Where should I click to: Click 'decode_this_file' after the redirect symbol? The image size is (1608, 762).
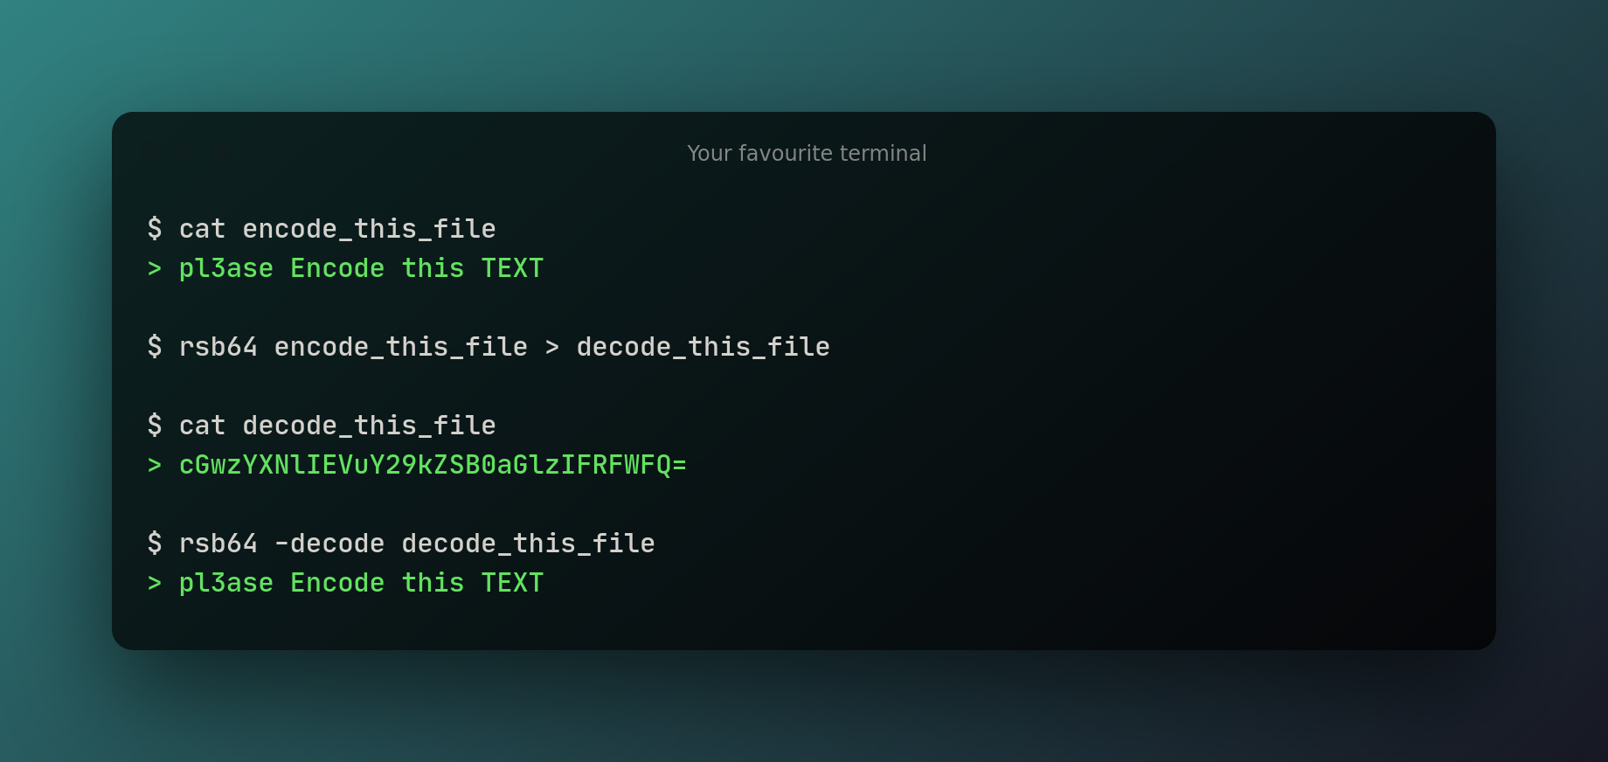(x=703, y=347)
